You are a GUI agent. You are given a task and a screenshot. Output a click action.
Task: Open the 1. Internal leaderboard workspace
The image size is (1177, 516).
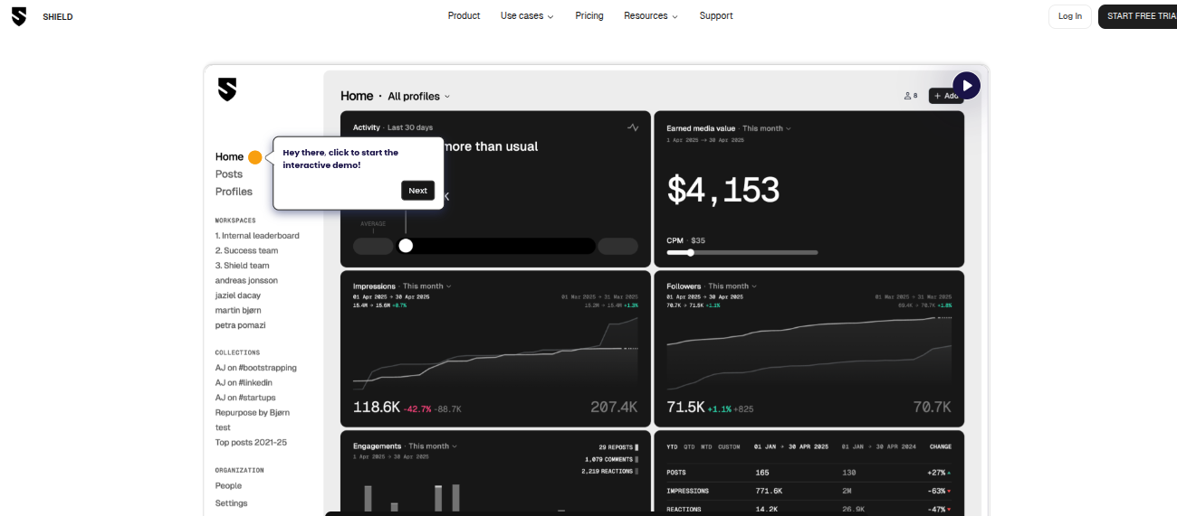[257, 236]
